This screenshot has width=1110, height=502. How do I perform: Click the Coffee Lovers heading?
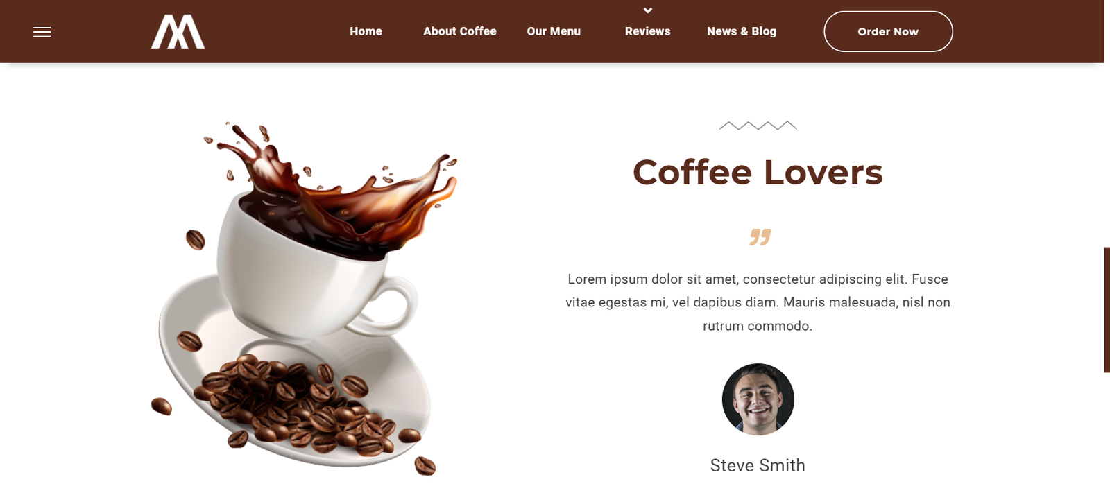point(758,172)
